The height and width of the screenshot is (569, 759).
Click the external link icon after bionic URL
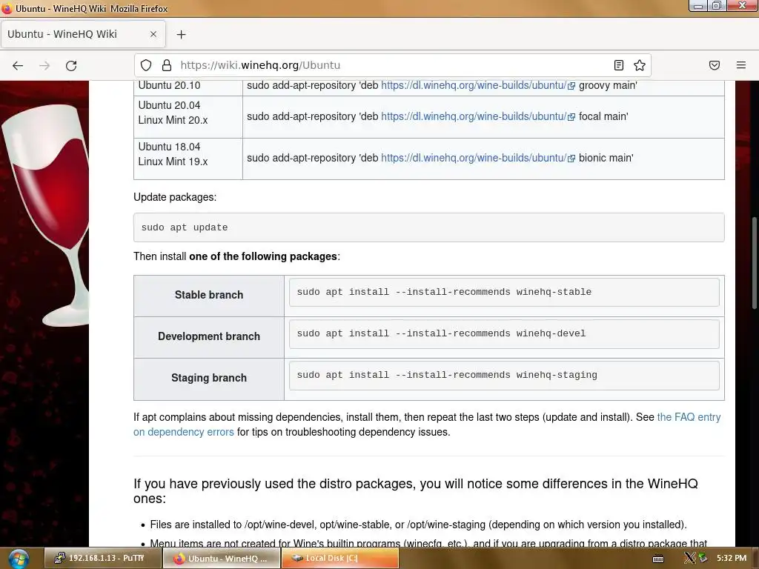tap(571, 159)
